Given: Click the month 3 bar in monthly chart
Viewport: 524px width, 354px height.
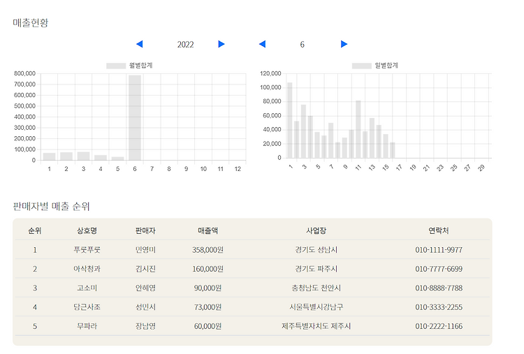Looking at the screenshot, I should tap(84, 156).
